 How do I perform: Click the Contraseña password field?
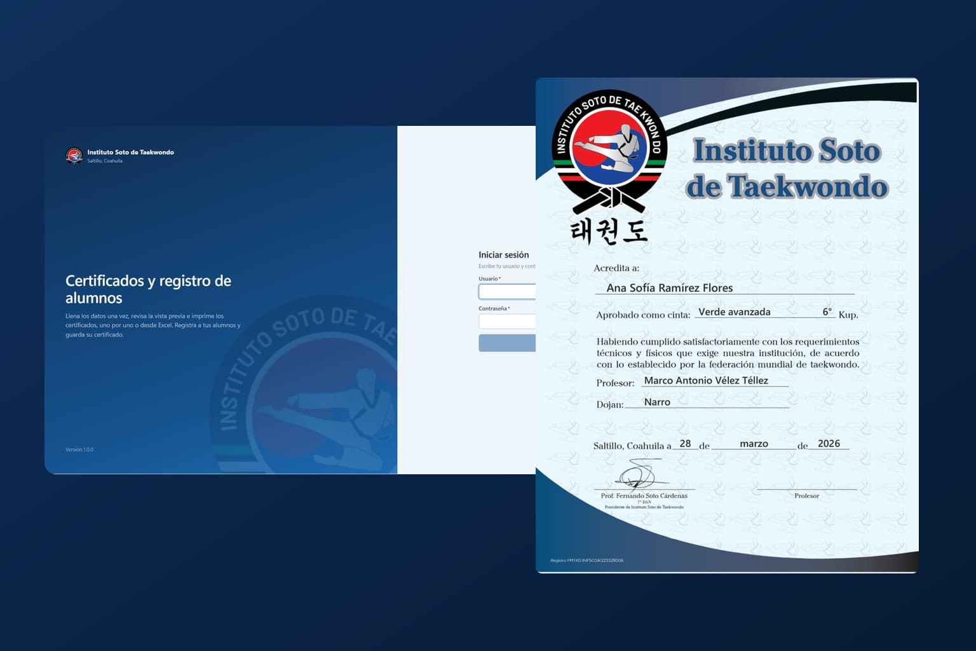507,321
